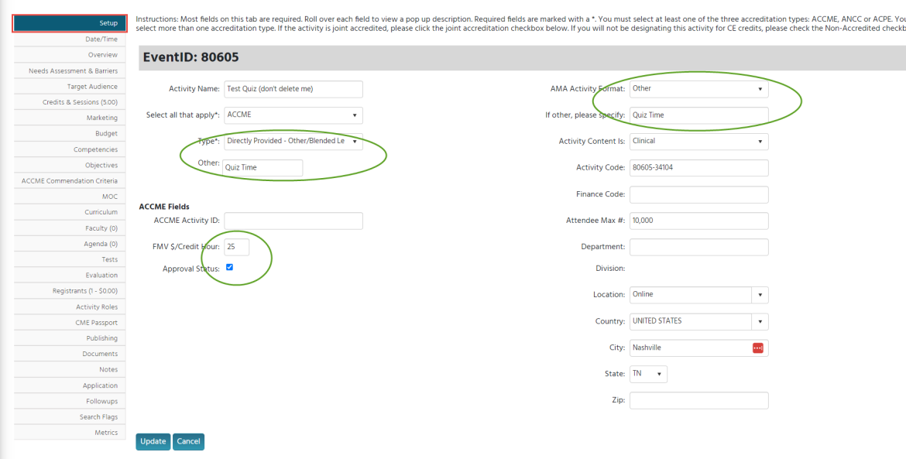This screenshot has height=459, width=906.
Task: Click the Update button
Action: [153, 441]
